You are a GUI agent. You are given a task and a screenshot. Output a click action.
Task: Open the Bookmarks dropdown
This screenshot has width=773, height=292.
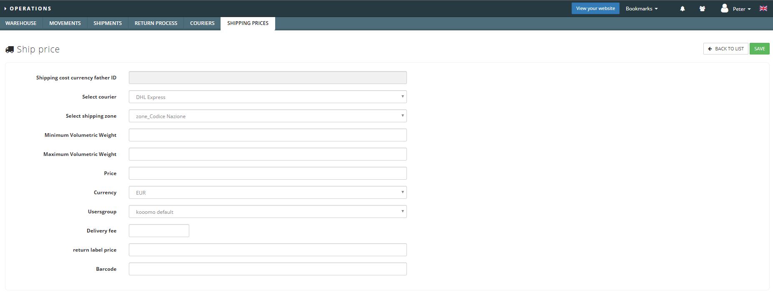coord(642,8)
